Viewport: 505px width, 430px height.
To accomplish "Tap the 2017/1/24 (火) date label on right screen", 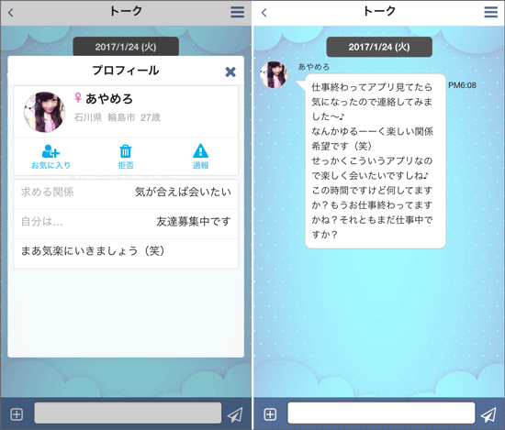I will point(379,47).
